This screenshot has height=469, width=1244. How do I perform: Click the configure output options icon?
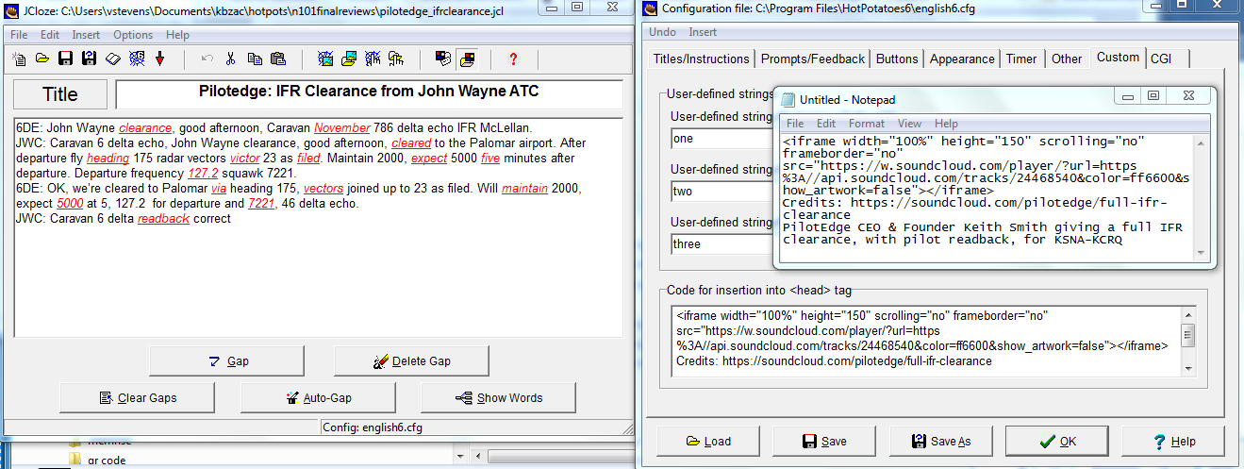[443, 59]
